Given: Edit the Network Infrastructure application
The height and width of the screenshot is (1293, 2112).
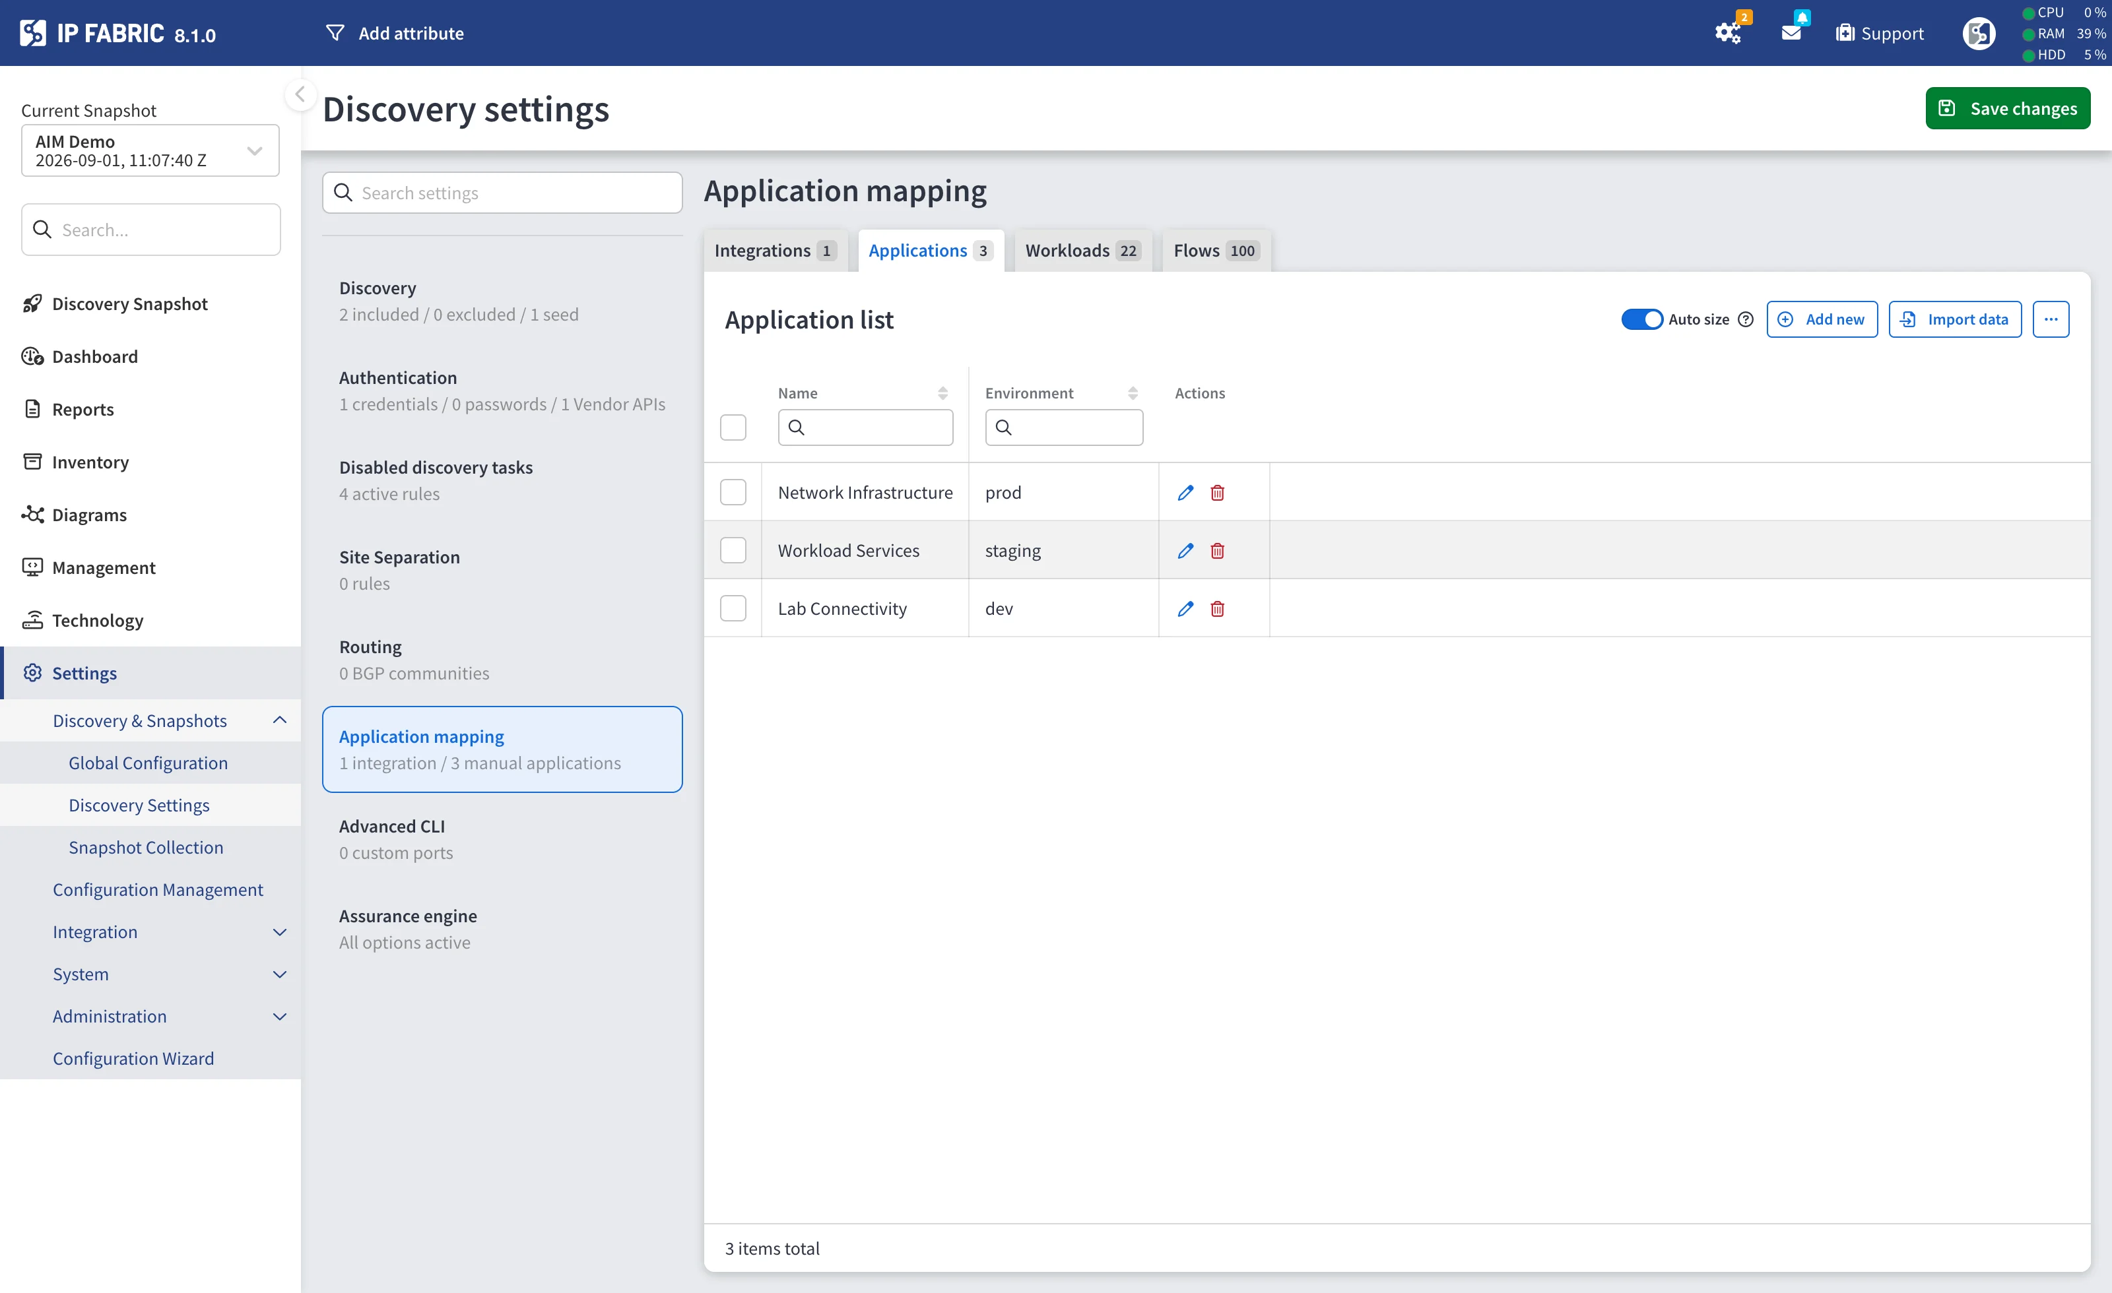Looking at the screenshot, I should point(1185,493).
